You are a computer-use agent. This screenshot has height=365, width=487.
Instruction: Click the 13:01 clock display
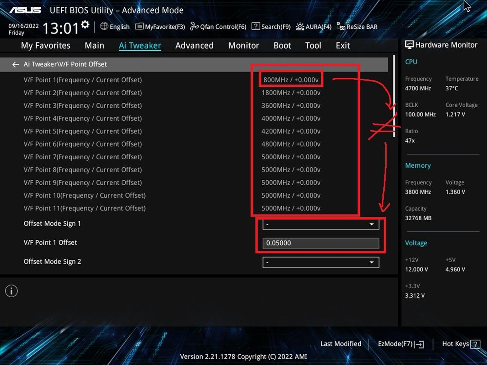coord(60,28)
